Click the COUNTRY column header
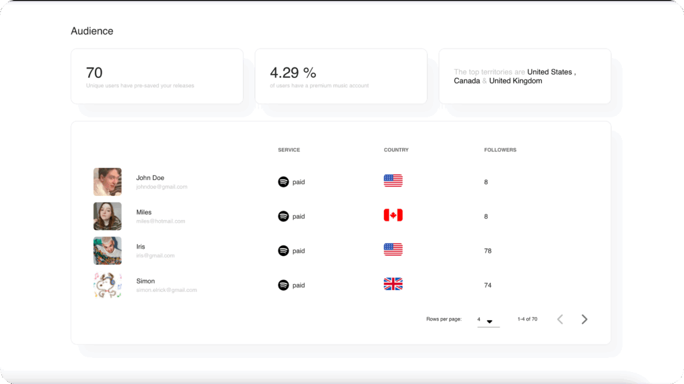Image resolution: width=684 pixels, height=384 pixels. pyautogui.click(x=396, y=150)
